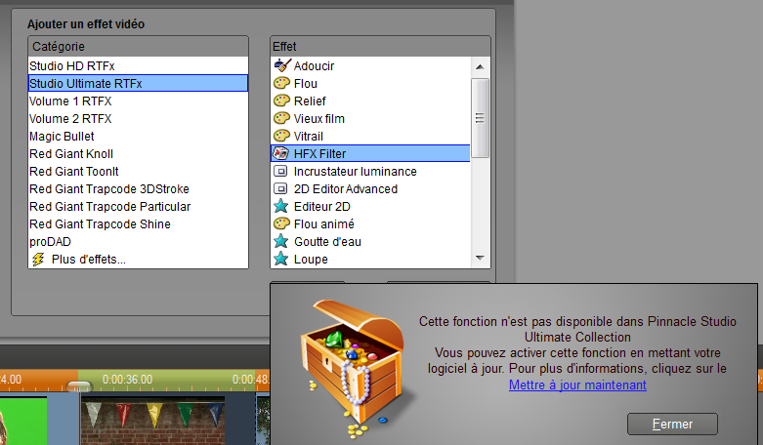
Task: Choose the Relief effect name
Action: coord(310,101)
